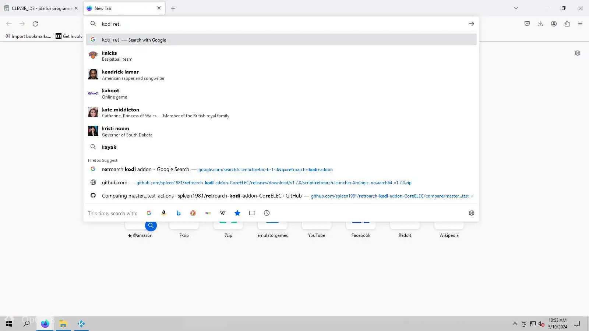Search History using the clock icon

[267, 213]
